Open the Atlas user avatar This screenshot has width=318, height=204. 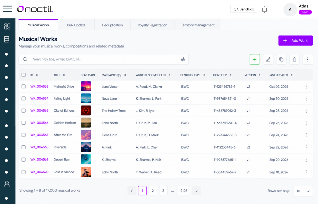tap(290, 10)
